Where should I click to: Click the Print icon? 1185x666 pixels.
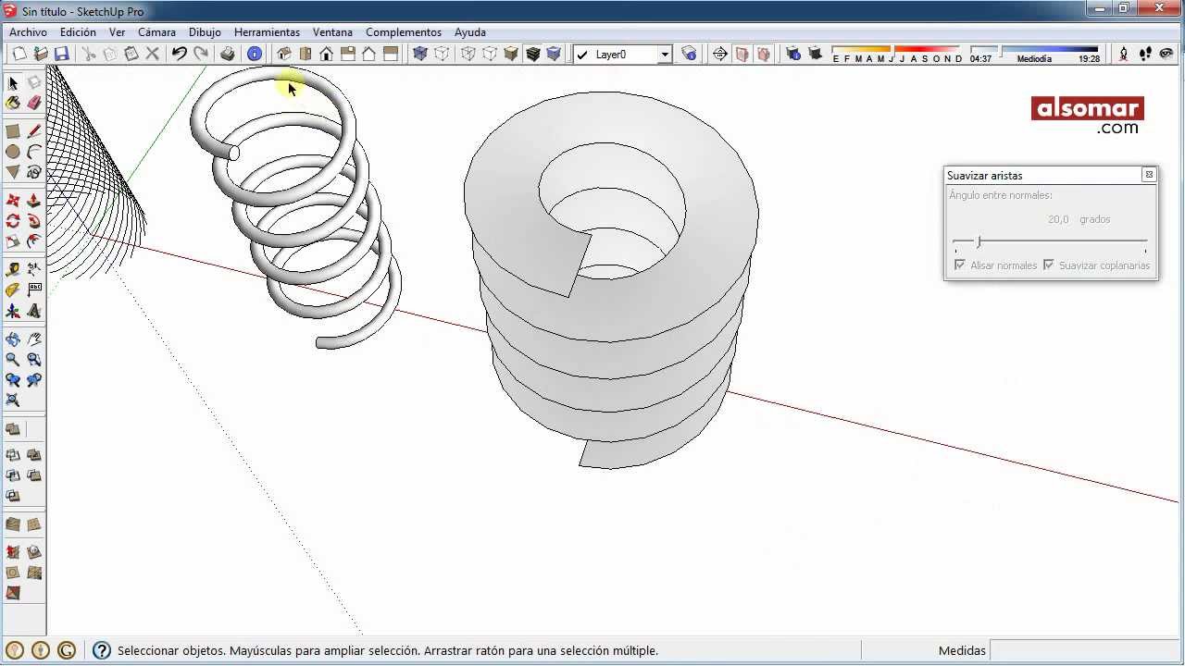click(x=227, y=55)
